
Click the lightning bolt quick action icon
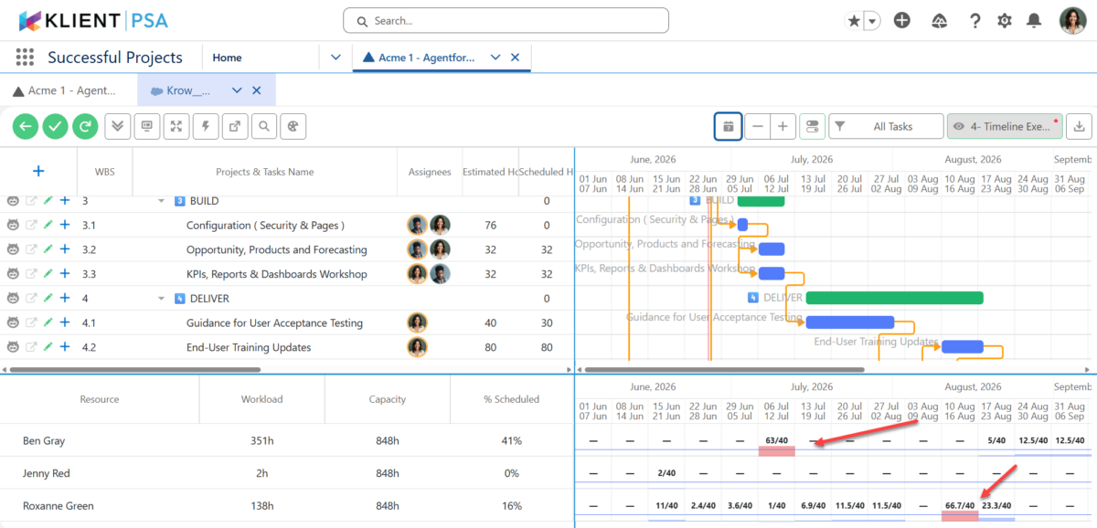(x=206, y=126)
